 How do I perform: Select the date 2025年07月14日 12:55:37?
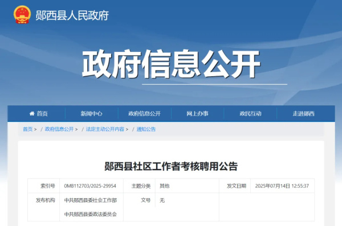[x=282, y=186]
